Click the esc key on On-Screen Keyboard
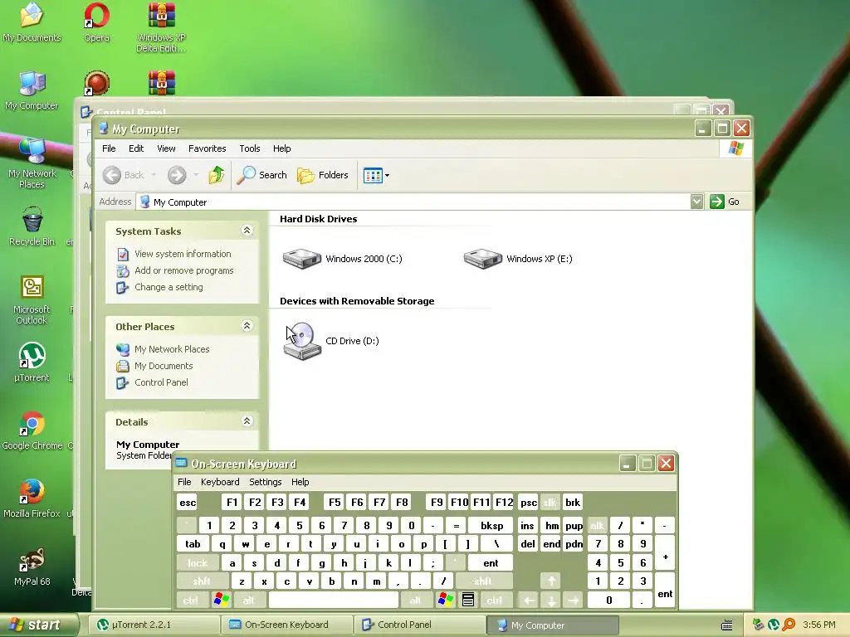Screen dimensions: 850x637 [x=188, y=503]
